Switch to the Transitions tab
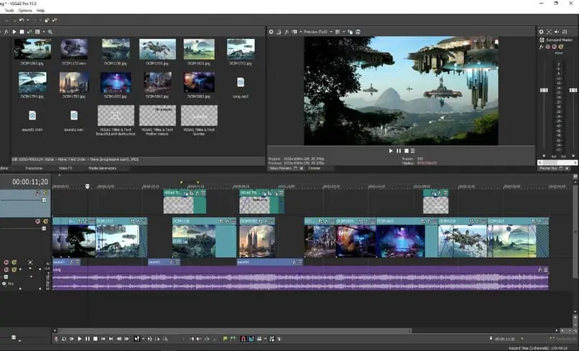The image size is (579, 351). pyautogui.click(x=34, y=168)
